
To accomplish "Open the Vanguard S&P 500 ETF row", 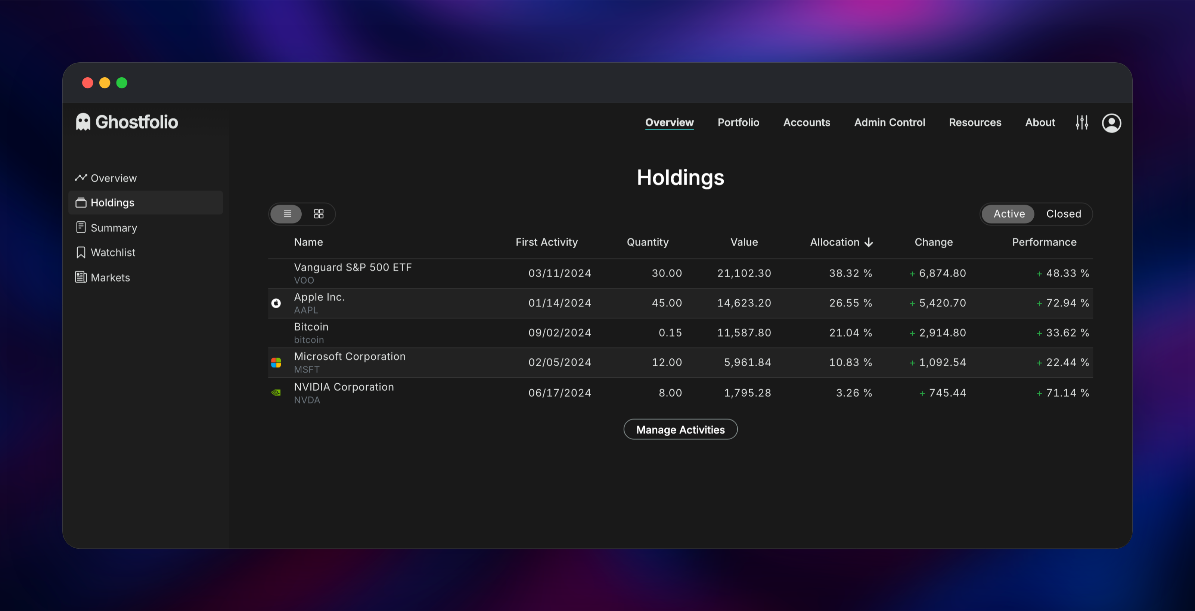I will [680, 274].
